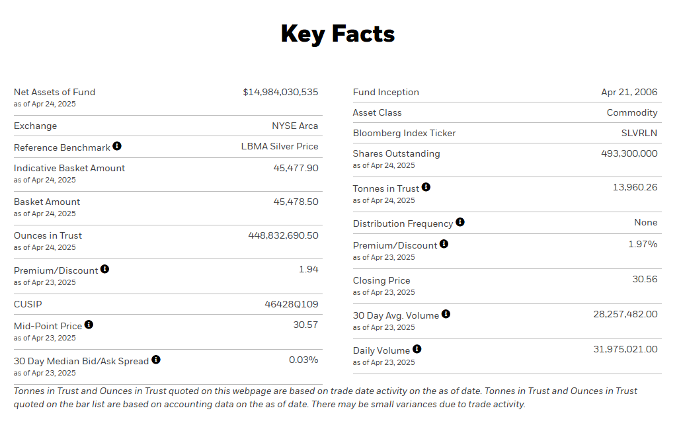Click the Key Facts heading
Viewport: 681px width, 437px height.
click(338, 34)
